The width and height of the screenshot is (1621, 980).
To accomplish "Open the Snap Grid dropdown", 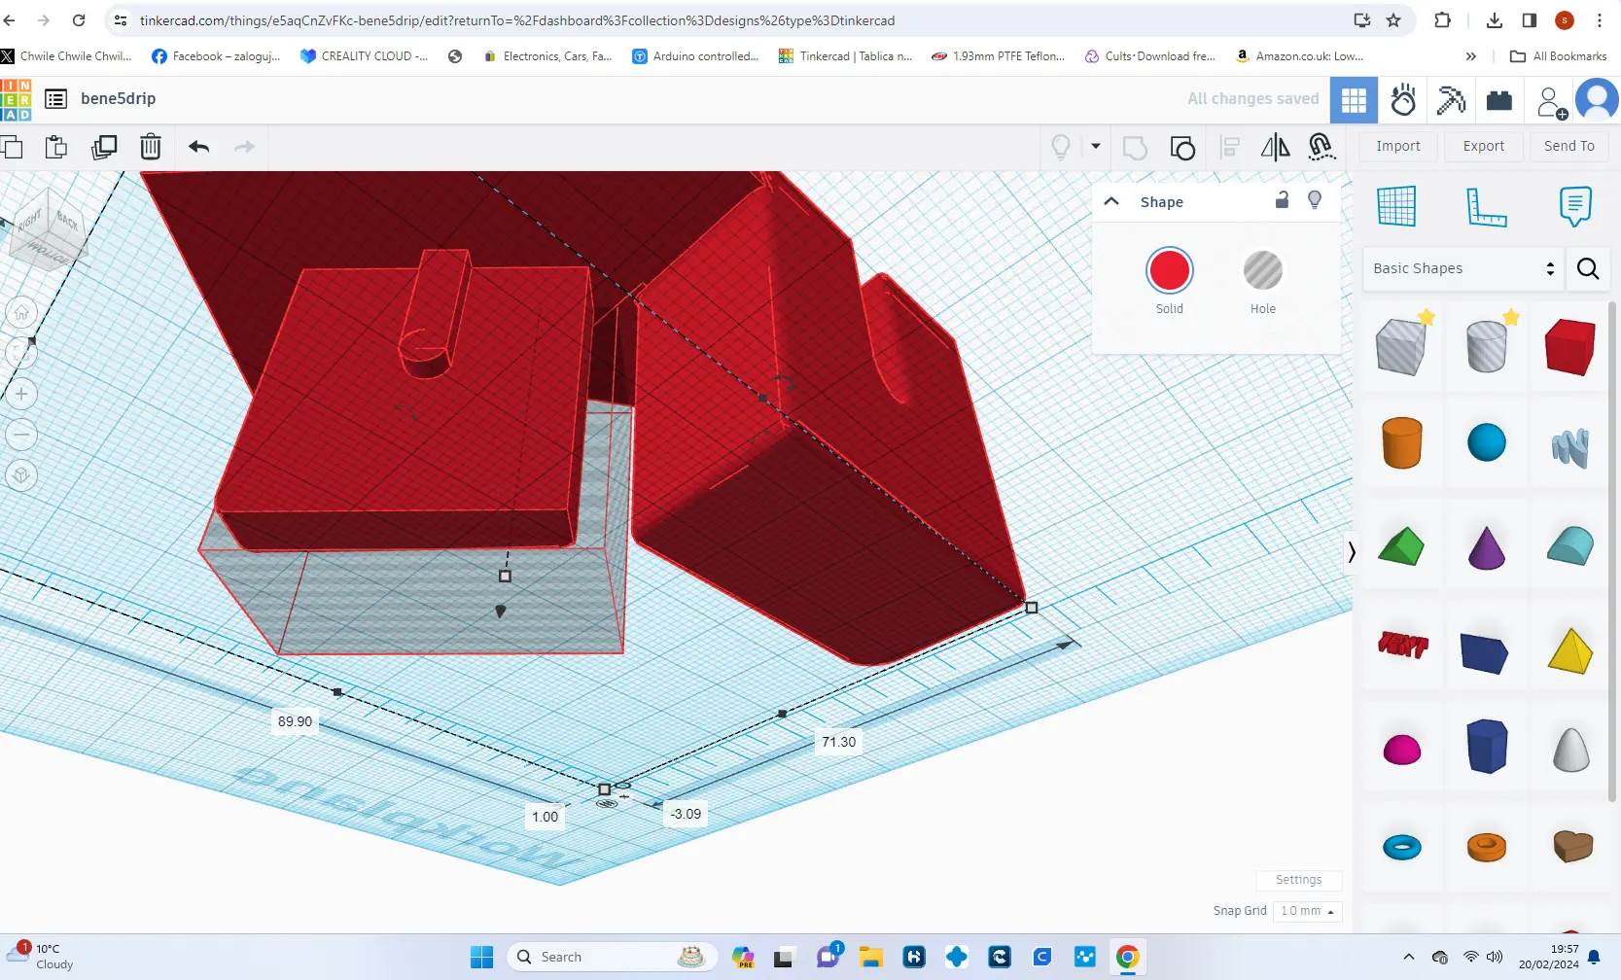I will 1308,911.
